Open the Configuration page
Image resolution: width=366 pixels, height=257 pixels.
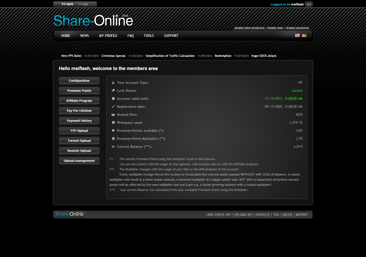(79, 81)
